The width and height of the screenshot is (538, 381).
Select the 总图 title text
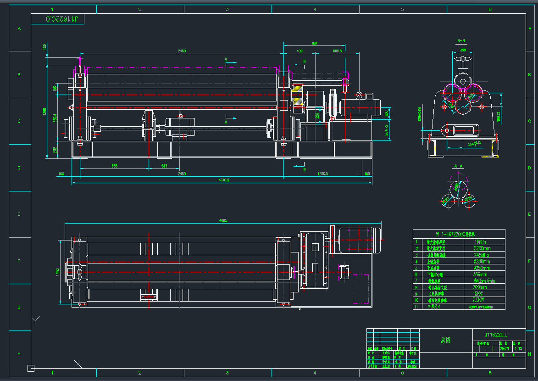click(445, 340)
